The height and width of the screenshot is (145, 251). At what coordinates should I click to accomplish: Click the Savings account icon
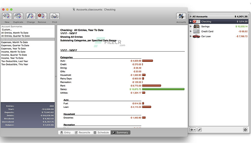(x=196, y=26)
